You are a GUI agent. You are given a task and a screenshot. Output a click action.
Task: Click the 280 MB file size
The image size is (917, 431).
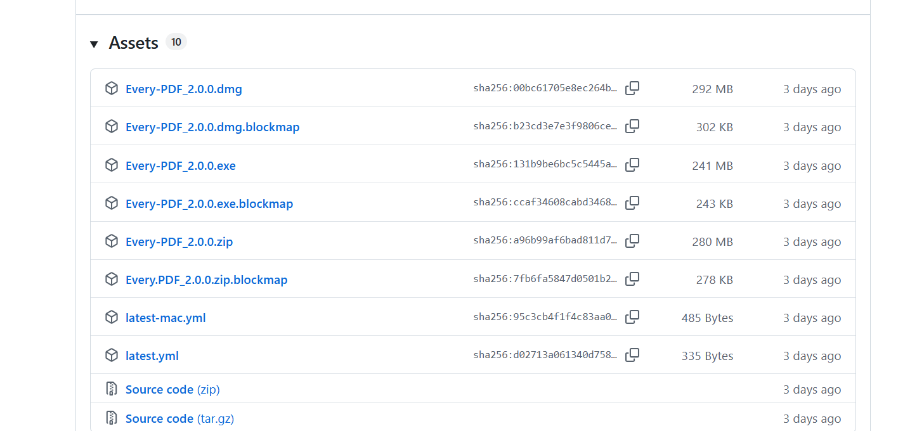point(712,242)
